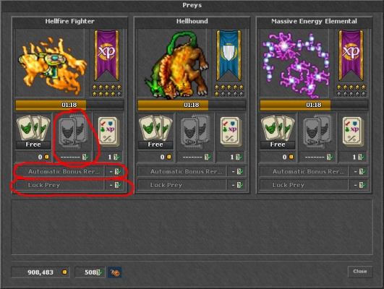The image size is (384, 289).
Task: Select the Massive Energy Elemental creature image
Action: click(x=294, y=63)
